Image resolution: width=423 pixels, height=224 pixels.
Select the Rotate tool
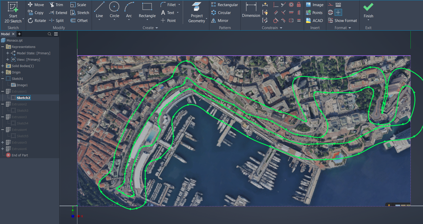(37, 20)
